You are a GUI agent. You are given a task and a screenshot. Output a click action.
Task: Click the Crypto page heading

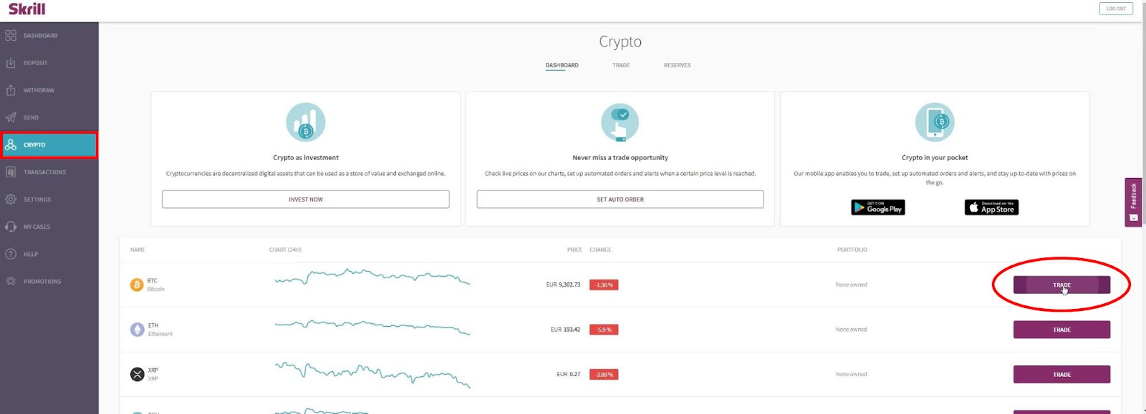(x=620, y=41)
